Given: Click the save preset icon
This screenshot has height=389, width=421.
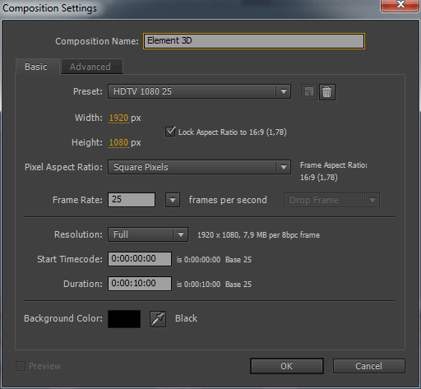Looking at the screenshot, I should click(309, 92).
